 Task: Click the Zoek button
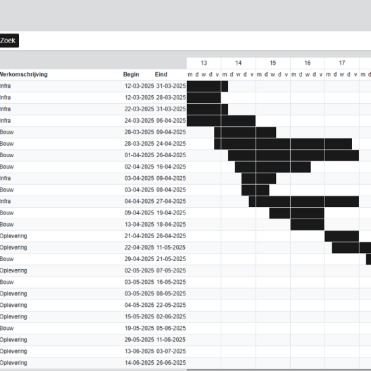click(9, 40)
